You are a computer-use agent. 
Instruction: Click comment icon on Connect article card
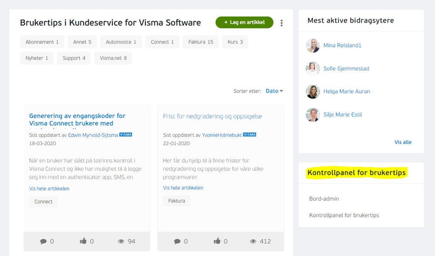[43, 241]
